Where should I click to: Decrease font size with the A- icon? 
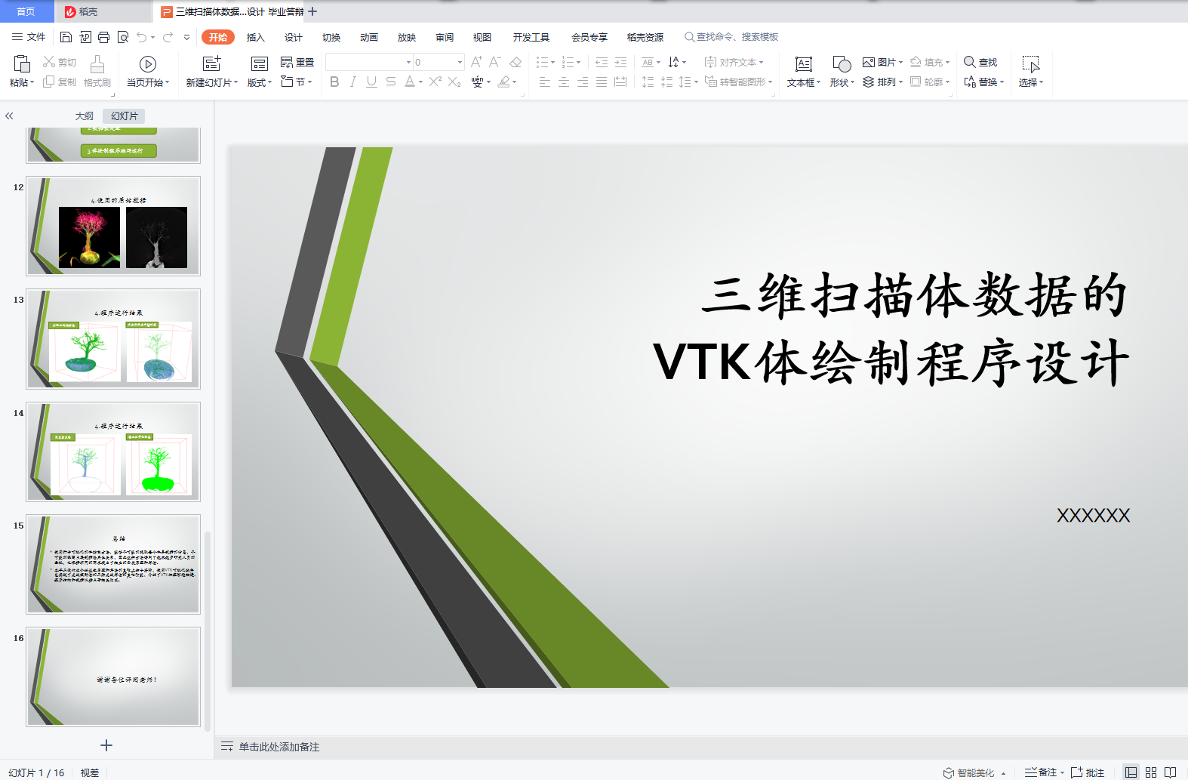pos(495,62)
